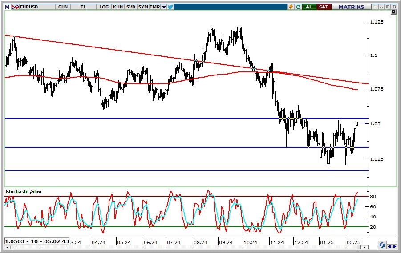Click the 20. stochastic axis label
This screenshot has width=401, height=253.
(x=374, y=227)
